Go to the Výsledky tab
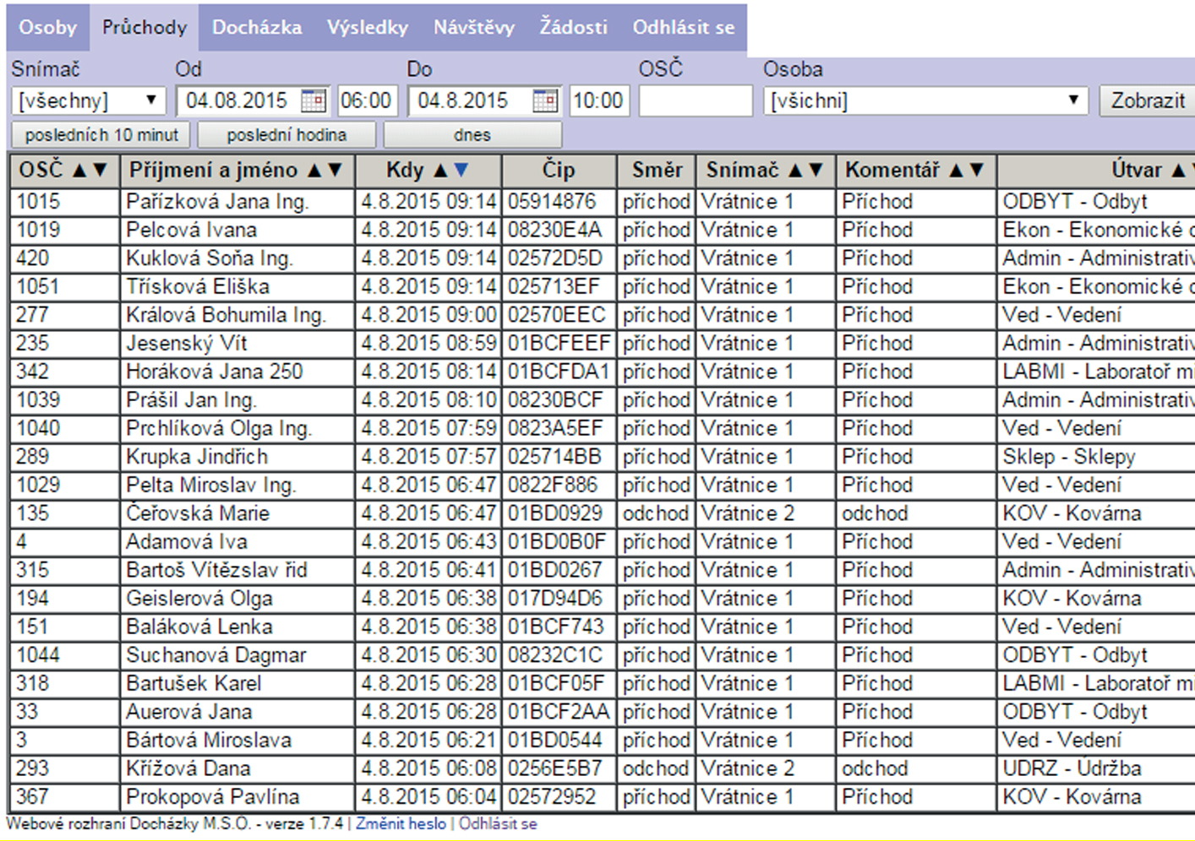Viewport: 1195px width, 841px height. pos(368,27)
